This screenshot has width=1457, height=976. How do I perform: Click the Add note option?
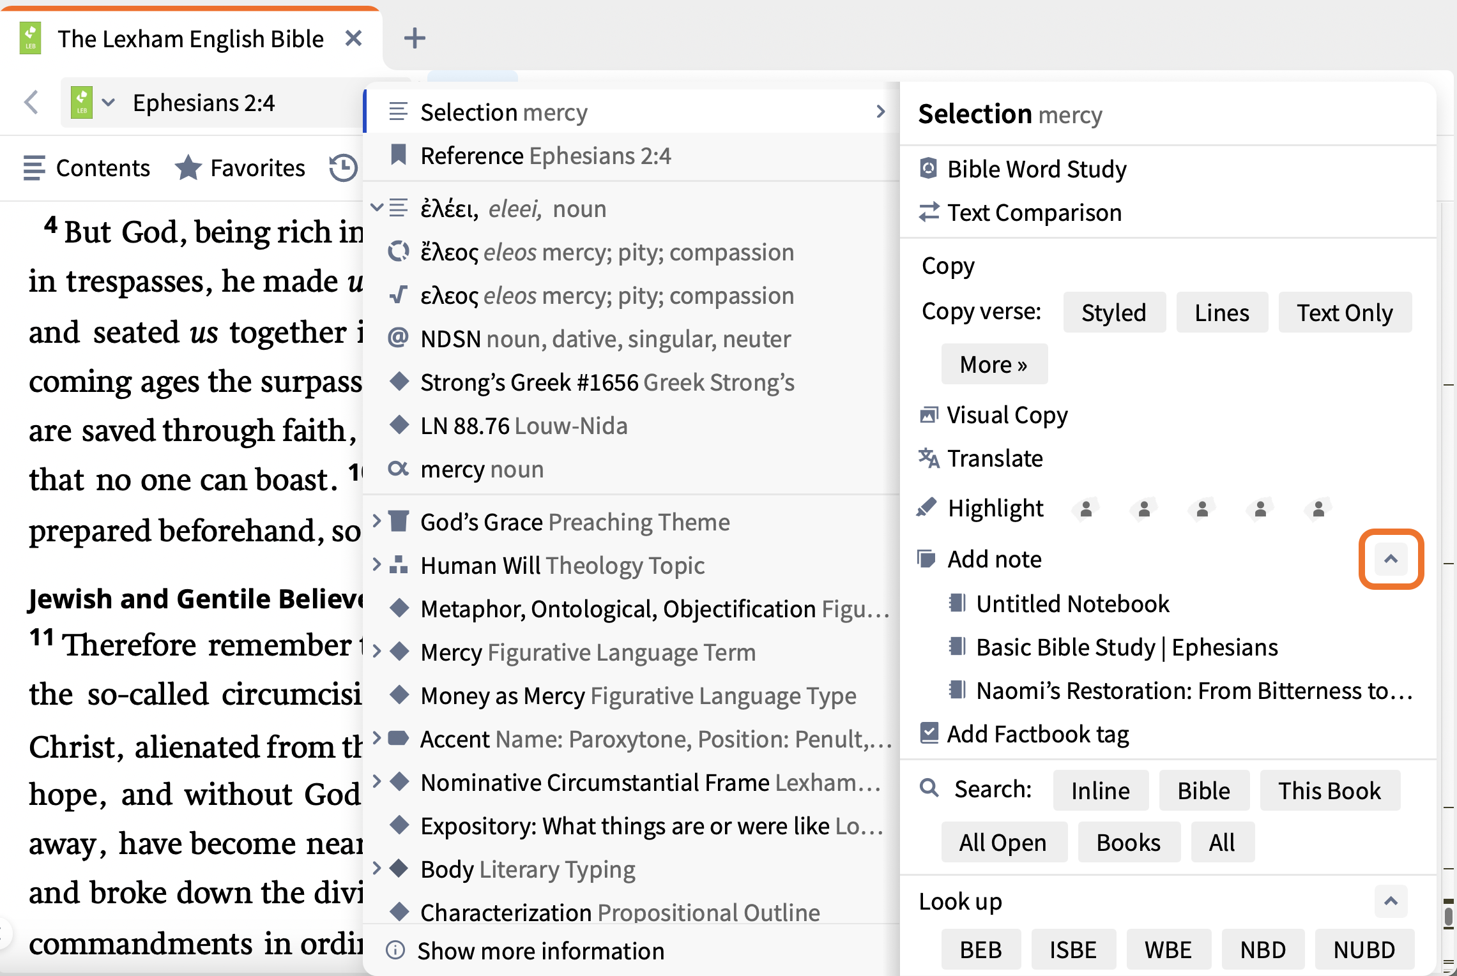pos(994,559)
